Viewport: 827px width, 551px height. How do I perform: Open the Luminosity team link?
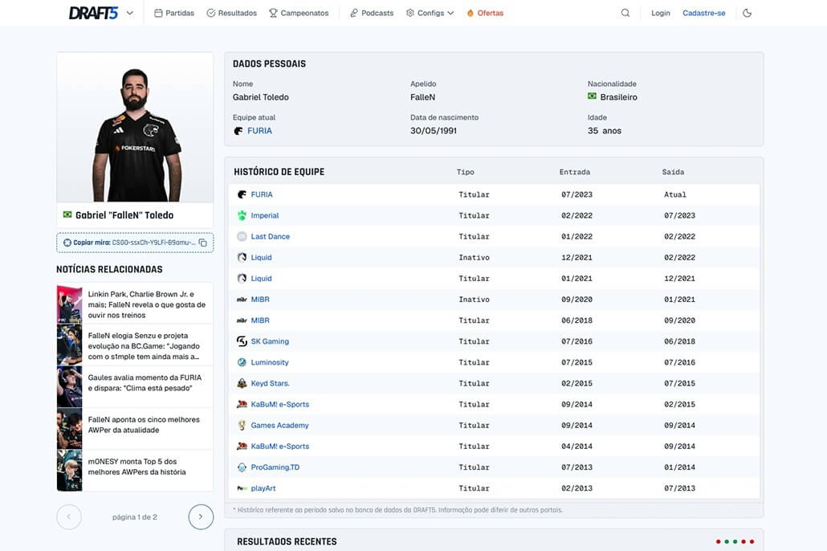(270, 362)
